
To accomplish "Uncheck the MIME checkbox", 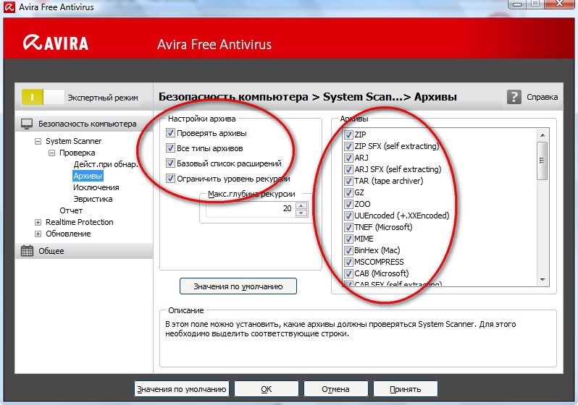I will [x=348, y=239].
